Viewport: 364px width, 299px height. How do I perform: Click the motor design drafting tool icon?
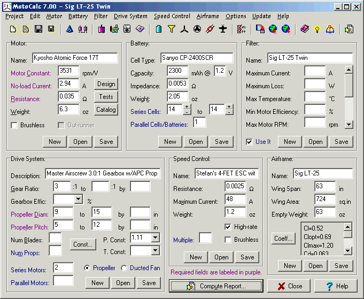(114, 29)
